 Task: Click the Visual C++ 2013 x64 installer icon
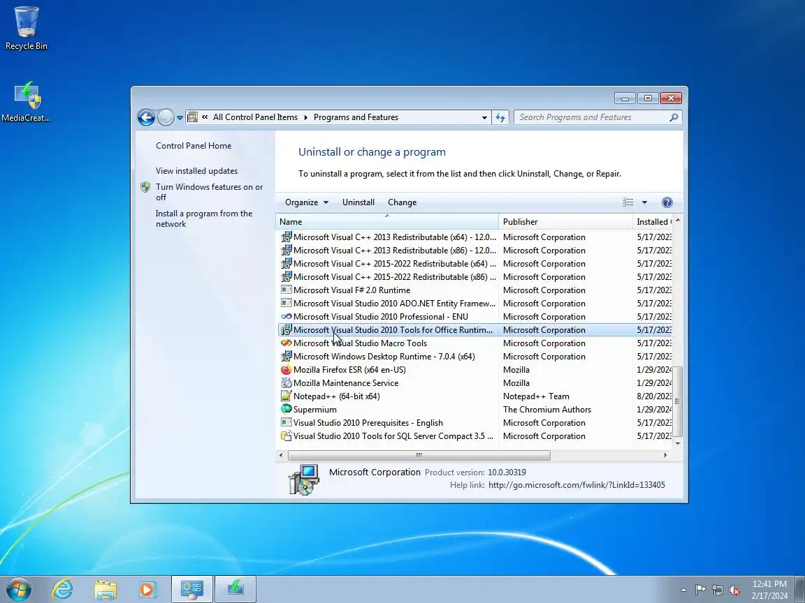click(x=287, y=237)
